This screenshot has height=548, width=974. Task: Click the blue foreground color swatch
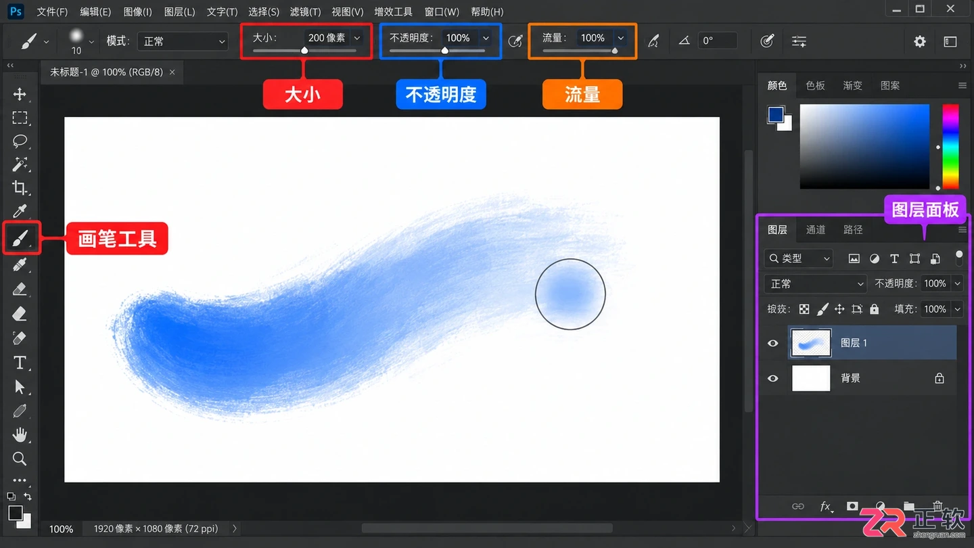coord(775,114)
